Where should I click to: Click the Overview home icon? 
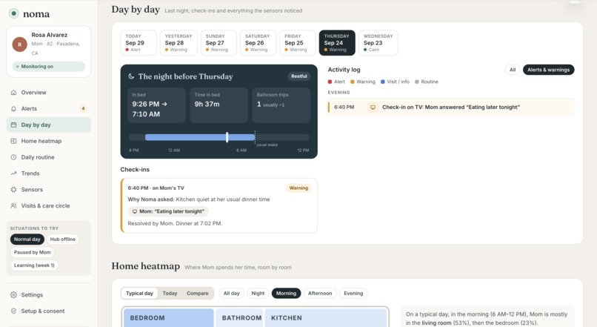(14, 93)
